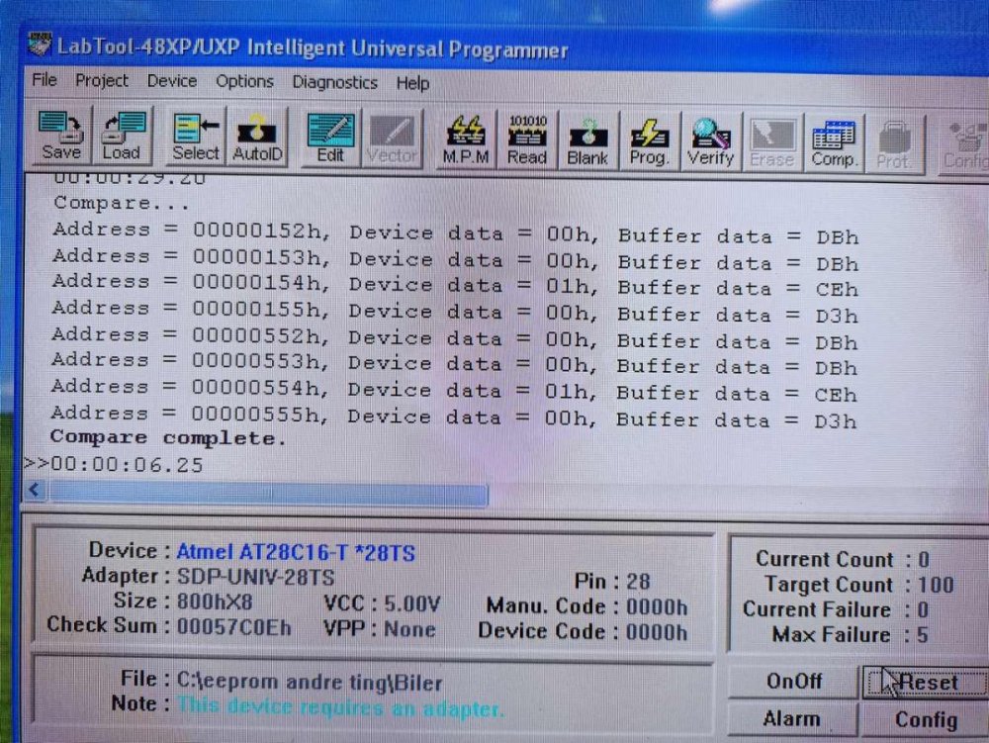This screenshot has width=989, height=743.
Task: Click the log line for address 00000555h
Action: point(454,417)
